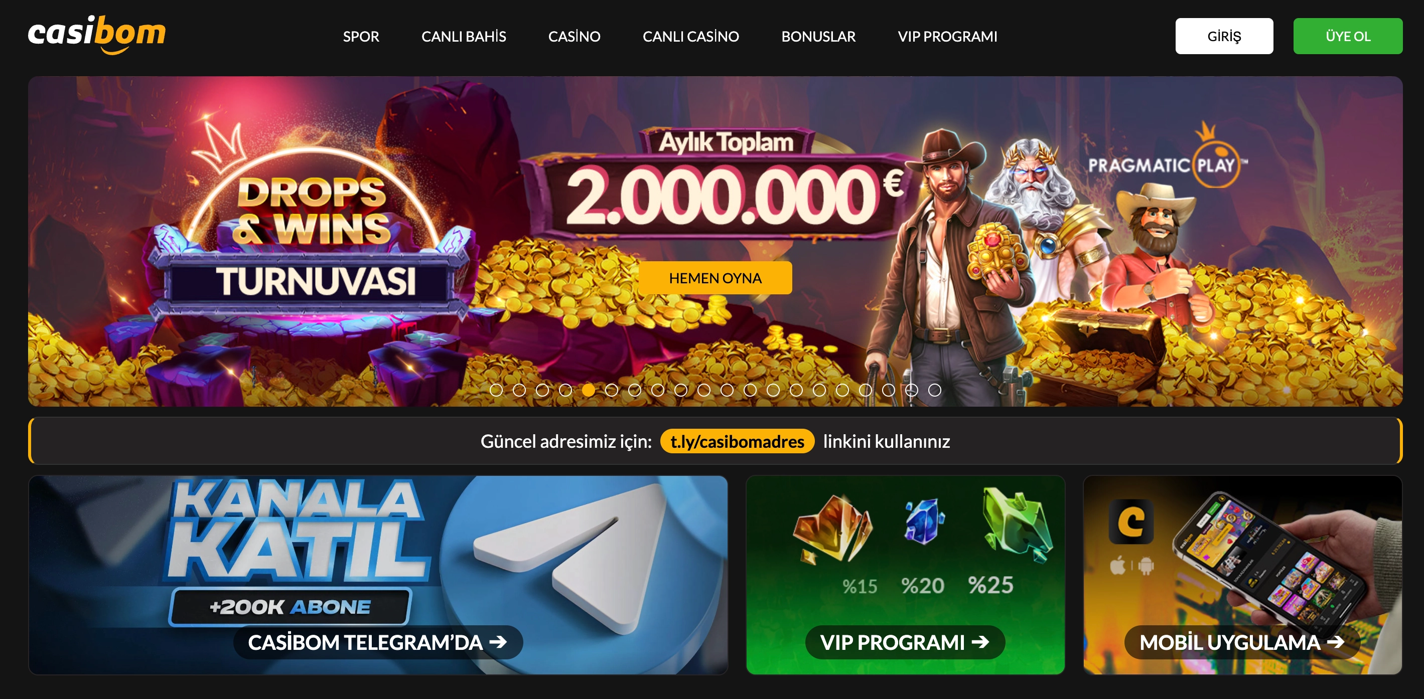Click the casibom logo
Screen dimensions: 1424x699
coord(97,35)
